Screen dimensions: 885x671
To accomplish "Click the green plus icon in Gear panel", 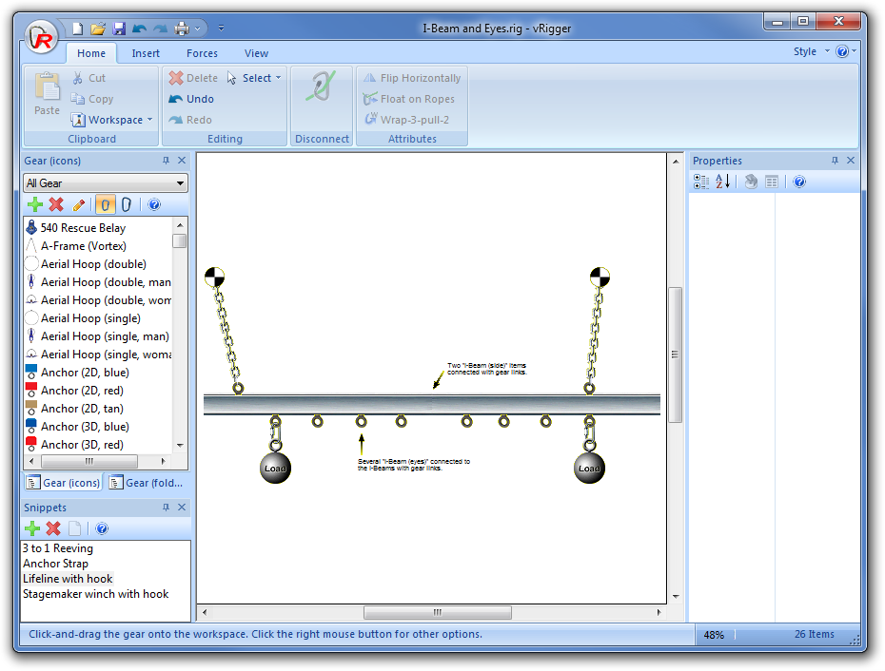I will (x=35, y=204).
